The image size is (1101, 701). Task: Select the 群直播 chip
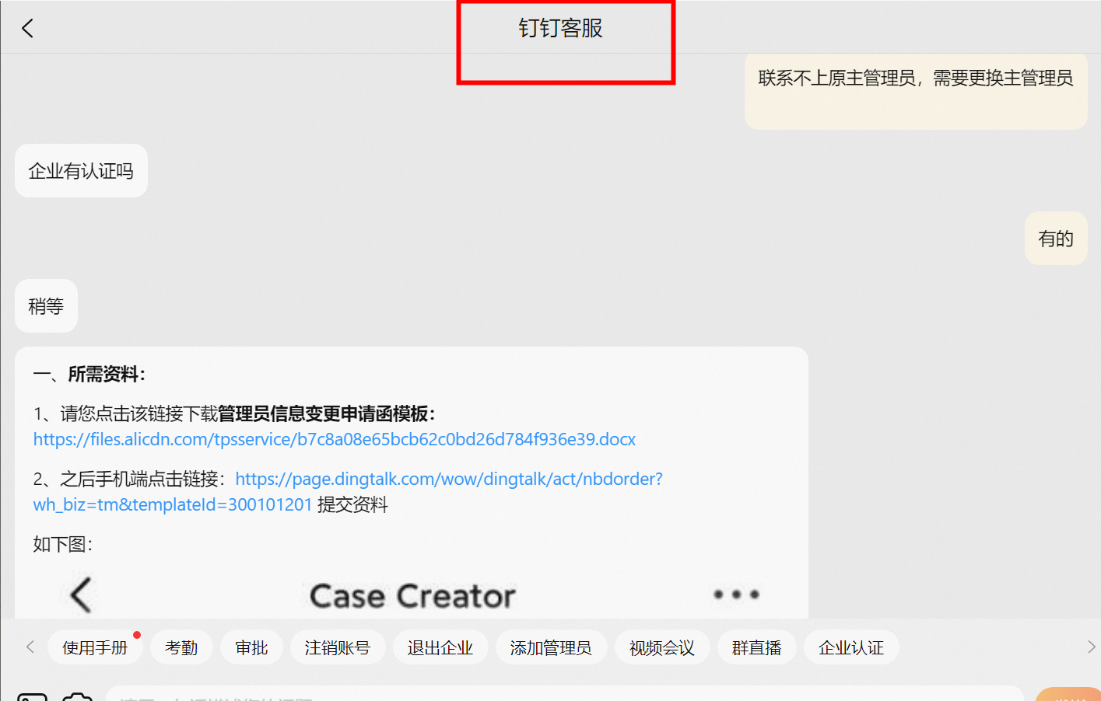(756, 647)
